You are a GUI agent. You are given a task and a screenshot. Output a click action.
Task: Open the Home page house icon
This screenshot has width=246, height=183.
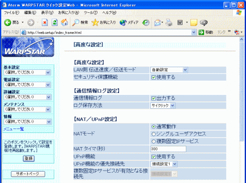point(64,23)
